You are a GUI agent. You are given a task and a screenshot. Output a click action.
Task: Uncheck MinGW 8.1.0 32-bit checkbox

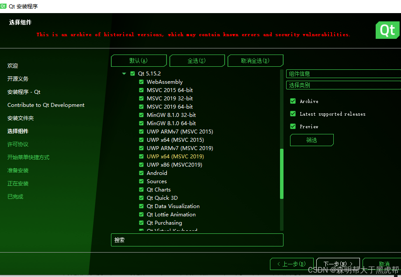141,115
